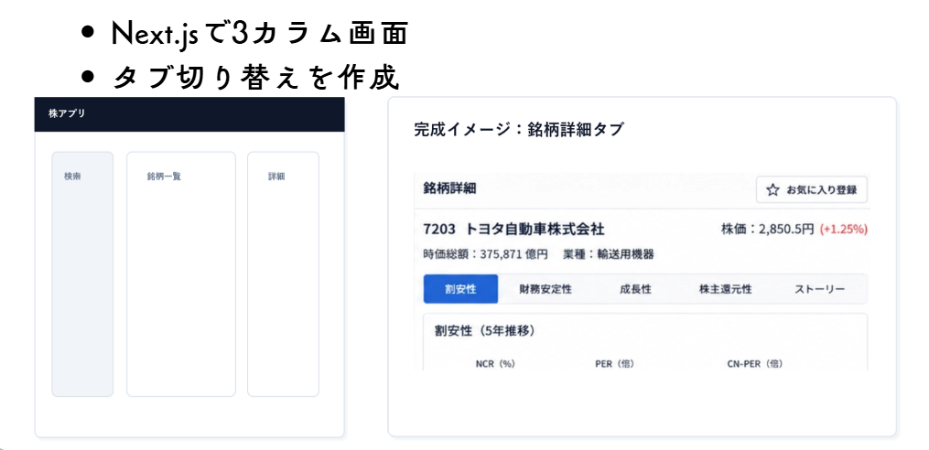This screenshot has height=450, width=929.
Task: Click the 詳細 column panel
Action: pos(283,274)
